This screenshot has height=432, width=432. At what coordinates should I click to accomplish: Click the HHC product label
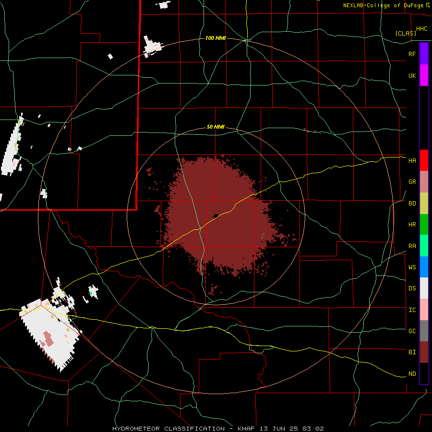(422, 29)
